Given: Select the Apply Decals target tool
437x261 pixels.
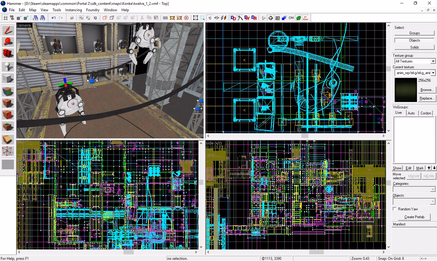Looking at the screenshot, I should pyautogui.click(x=8, y=115).
